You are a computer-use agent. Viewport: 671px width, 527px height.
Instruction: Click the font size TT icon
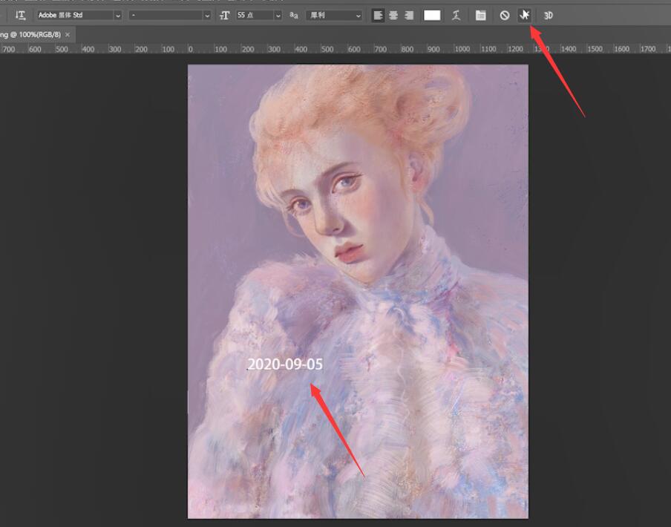pos(224,16)
